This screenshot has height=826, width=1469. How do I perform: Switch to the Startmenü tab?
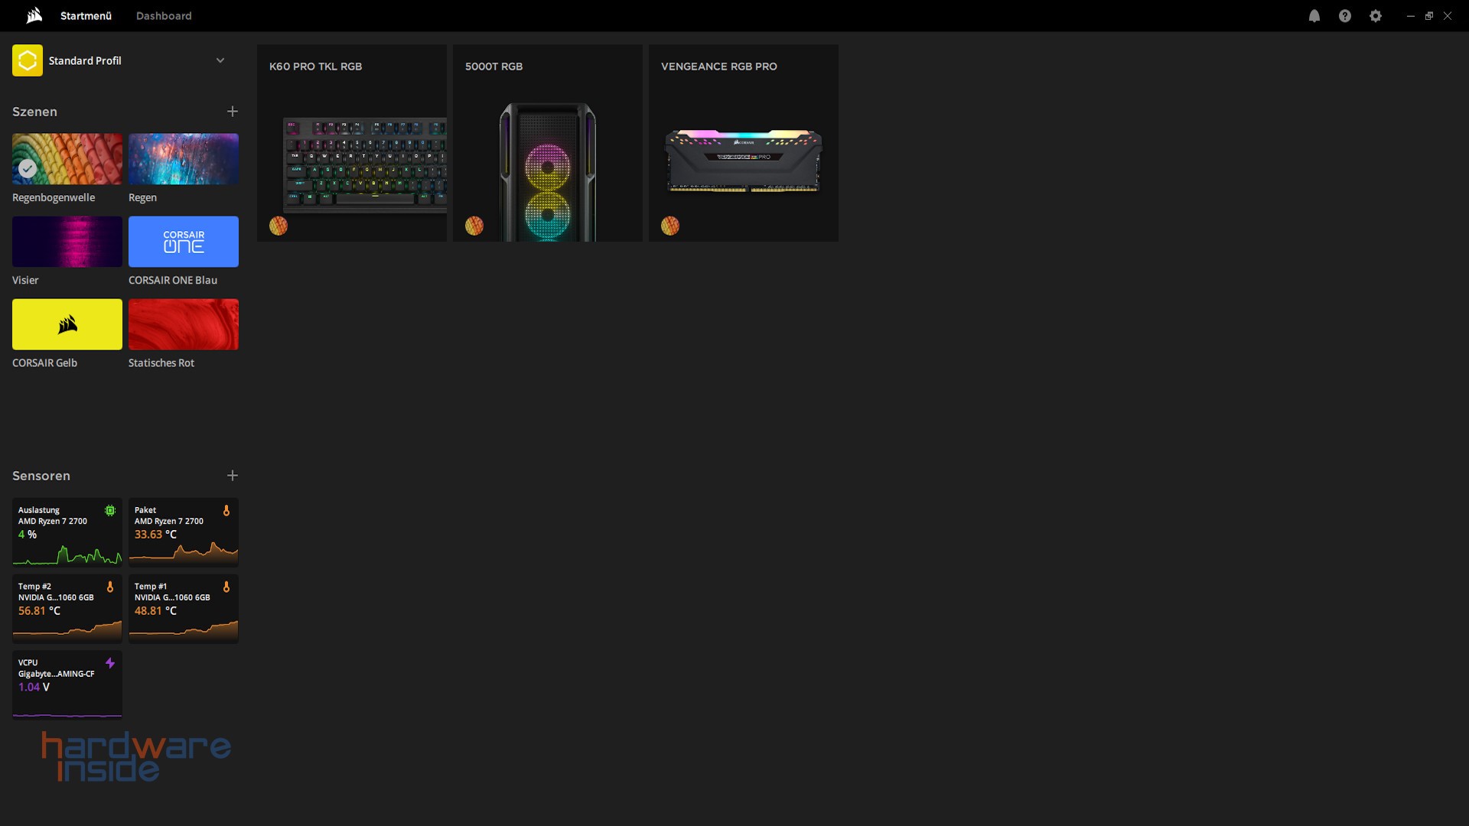point(86,16)
